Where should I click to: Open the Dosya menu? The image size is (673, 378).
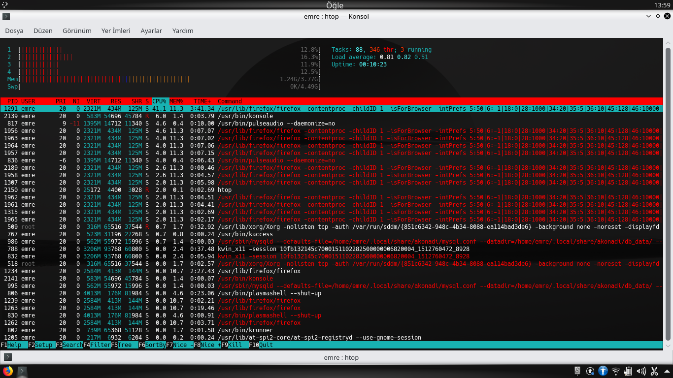coord(14,31)
